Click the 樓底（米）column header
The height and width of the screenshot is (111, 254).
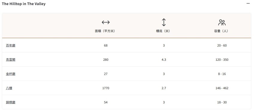tap(164, 31)
